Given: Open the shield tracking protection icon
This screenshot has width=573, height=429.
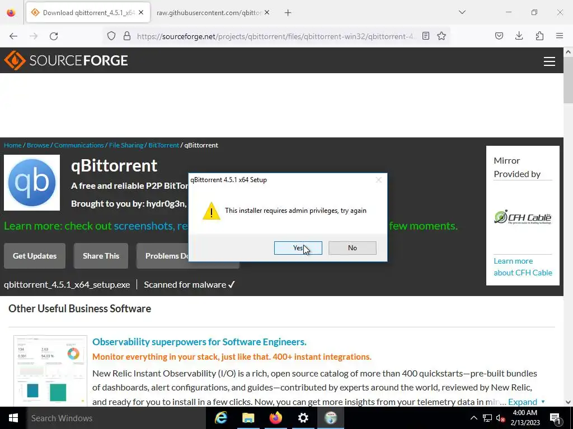Looking at the screenshot, I should click(111, 36).
